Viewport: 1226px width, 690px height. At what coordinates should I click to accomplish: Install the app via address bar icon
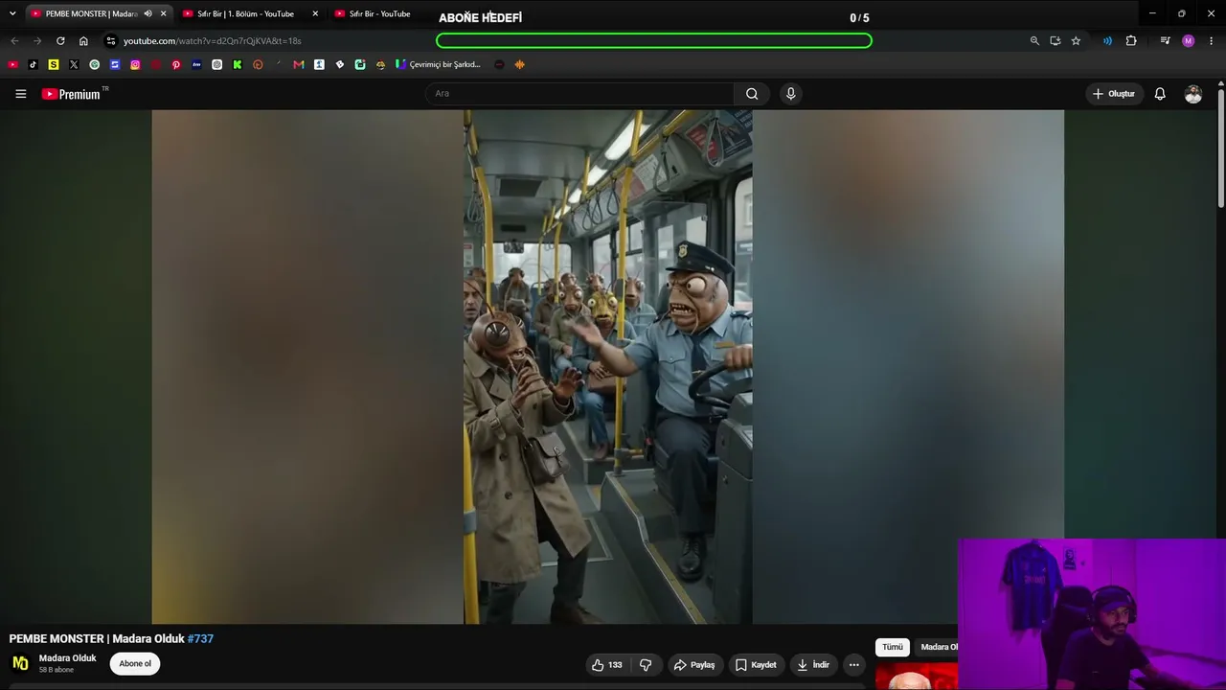point(1055,41)
